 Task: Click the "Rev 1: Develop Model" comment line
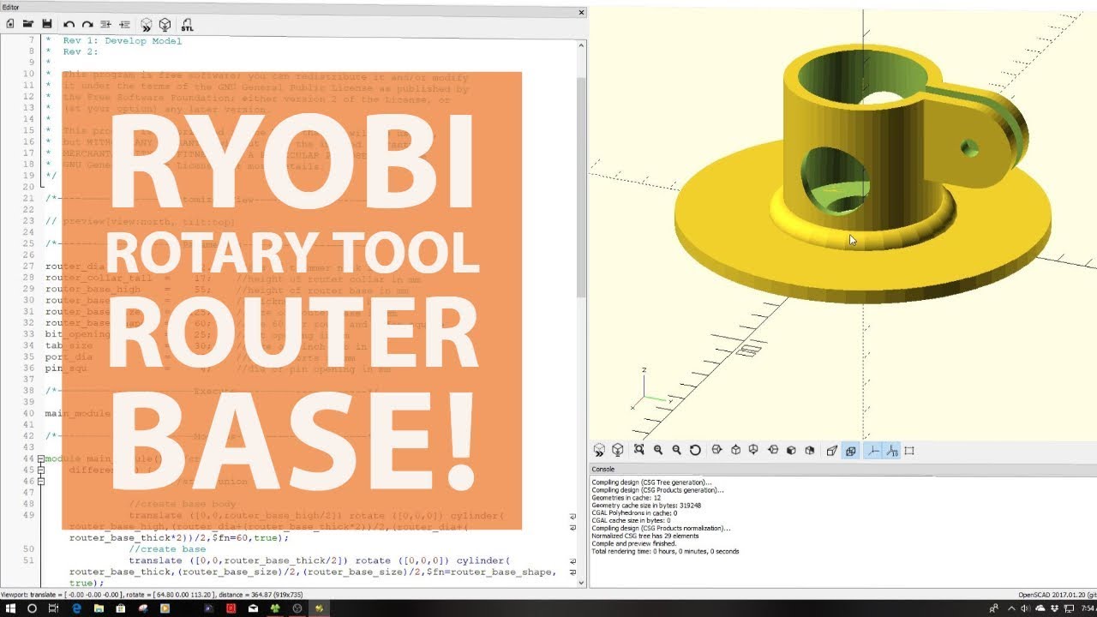(x=123, y=40)
